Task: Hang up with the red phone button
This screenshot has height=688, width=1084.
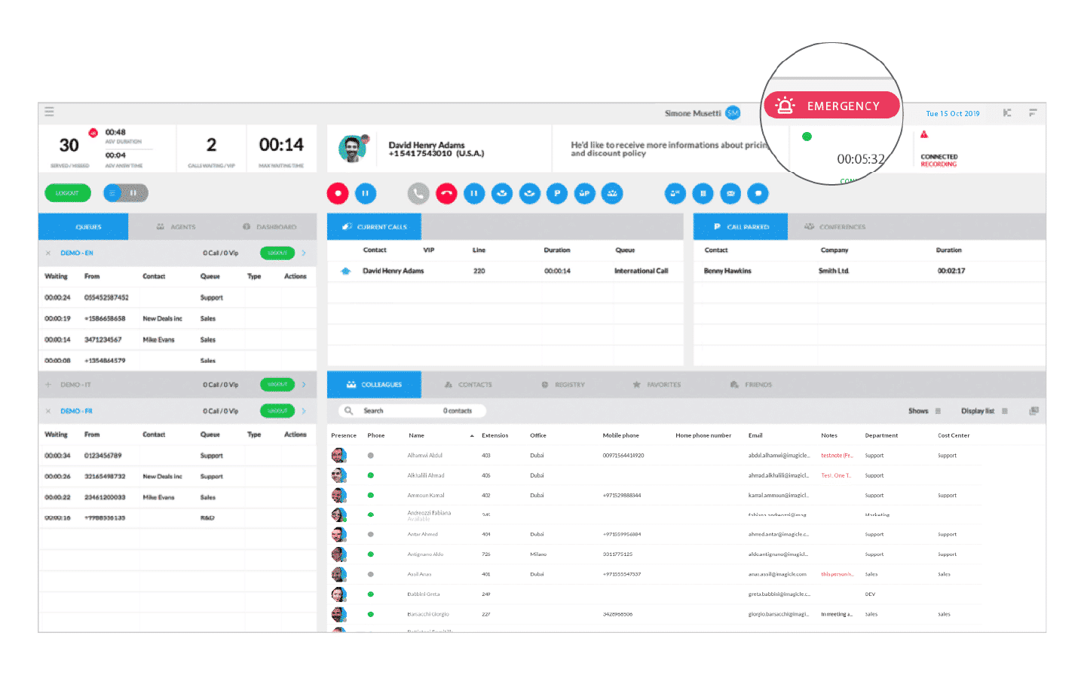Action: [x=446, y=194]
